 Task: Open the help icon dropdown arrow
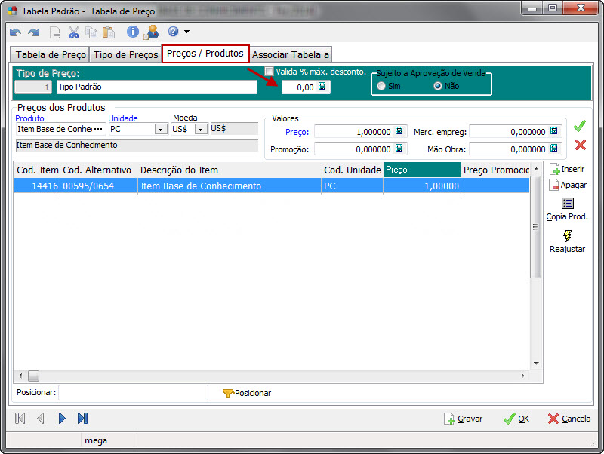pos(186,32)
